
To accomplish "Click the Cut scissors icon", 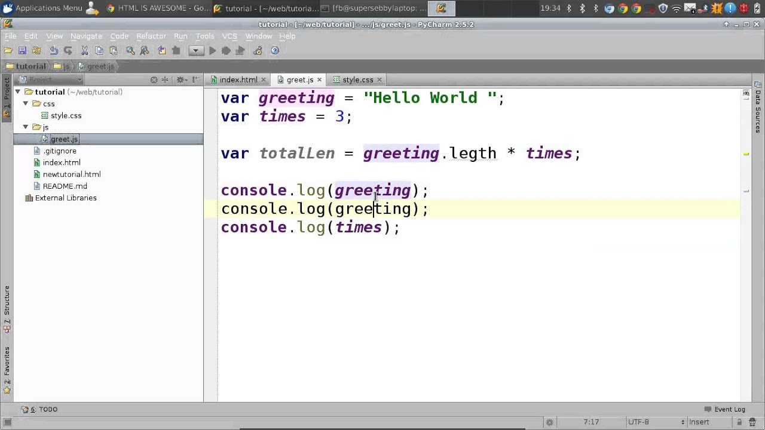I will click(84, 51).
